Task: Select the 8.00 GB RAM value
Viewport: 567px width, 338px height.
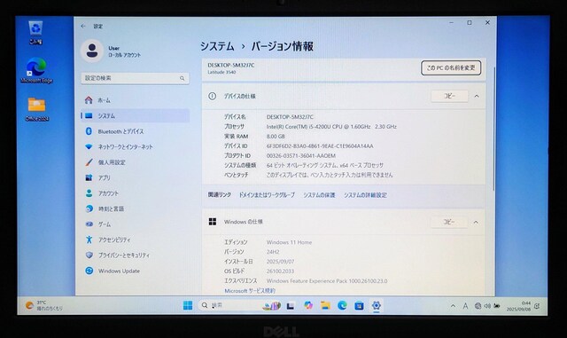Action: click(x=276, y=137)
